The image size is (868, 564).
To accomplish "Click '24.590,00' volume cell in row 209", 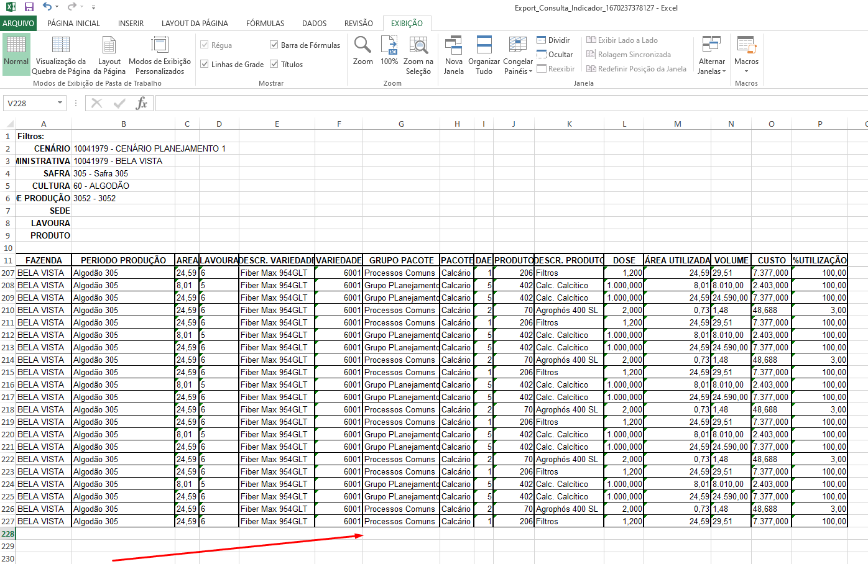I will coord(731,298).
